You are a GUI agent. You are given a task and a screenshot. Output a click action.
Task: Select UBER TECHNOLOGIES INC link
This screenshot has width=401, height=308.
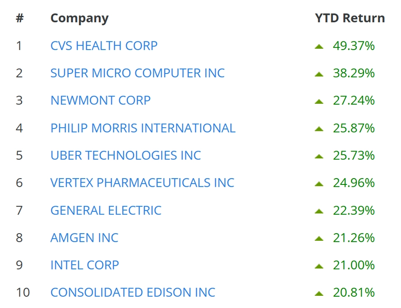point(126,156)
